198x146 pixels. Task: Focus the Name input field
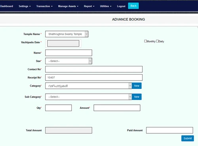69,53
